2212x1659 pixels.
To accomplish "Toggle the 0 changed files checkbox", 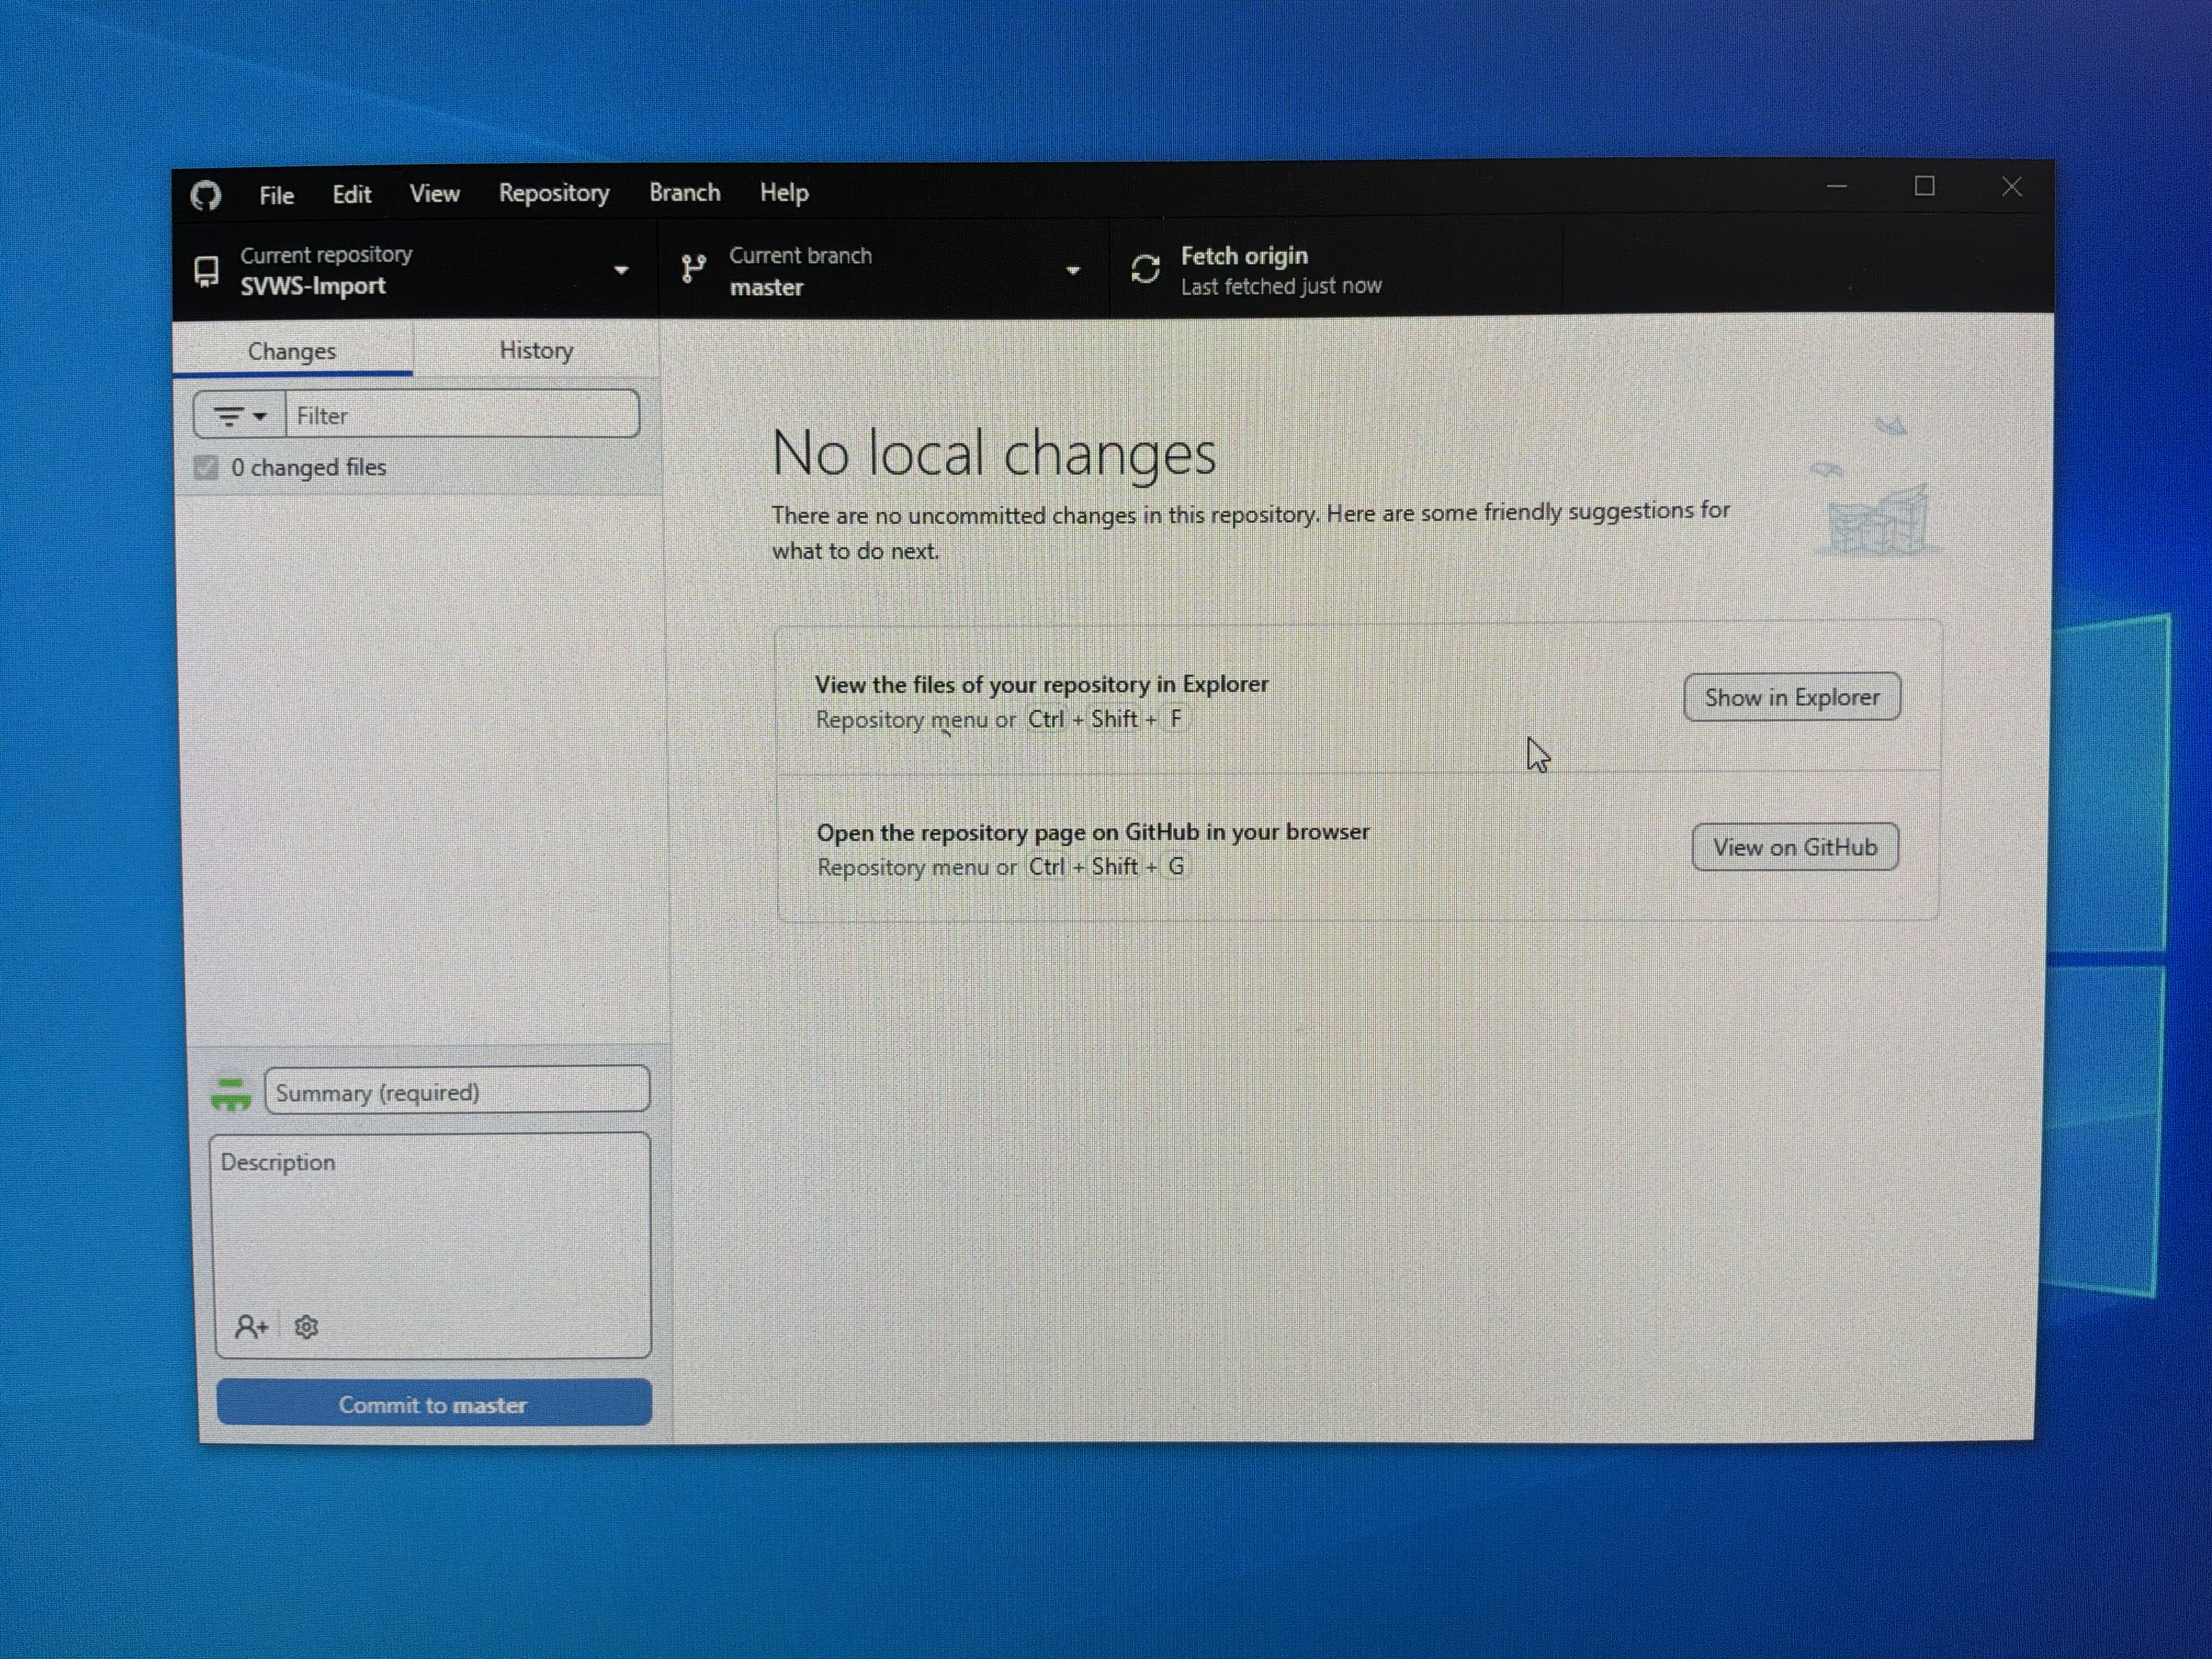I will [x=206, y=467].
